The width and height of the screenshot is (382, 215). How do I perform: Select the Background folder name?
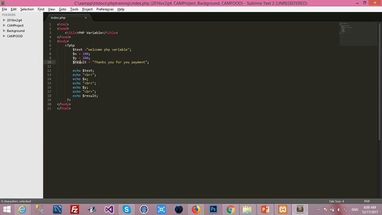tap(16, 30)
